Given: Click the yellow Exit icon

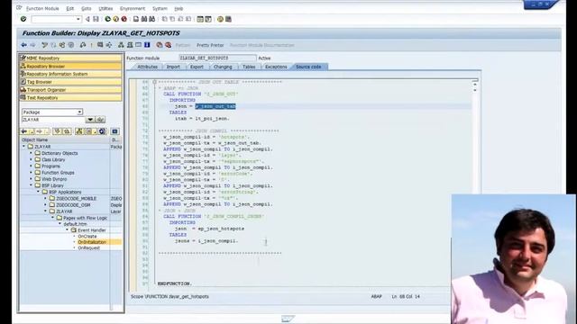Looking at the screenshot, I should point(116,19).
